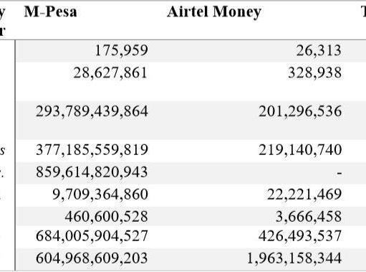The image size is (366, 272).
Task: Click the Airtel Money column header
Action: pos(214,12)
